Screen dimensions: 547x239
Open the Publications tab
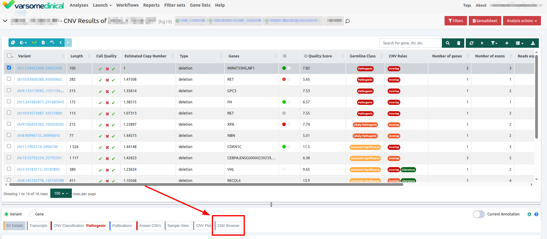click(122, 226)
